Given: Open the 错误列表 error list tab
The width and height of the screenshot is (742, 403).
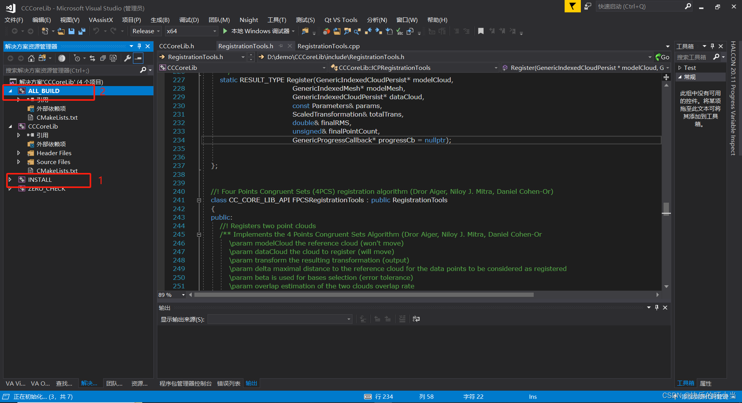Looking at the screenshot, I should coord(228,383).
